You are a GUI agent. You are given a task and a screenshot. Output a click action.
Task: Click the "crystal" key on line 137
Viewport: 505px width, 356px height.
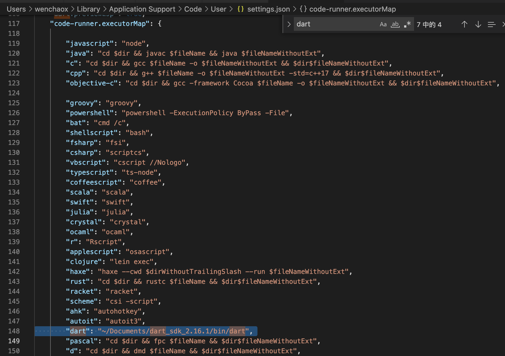click(84, 222)
